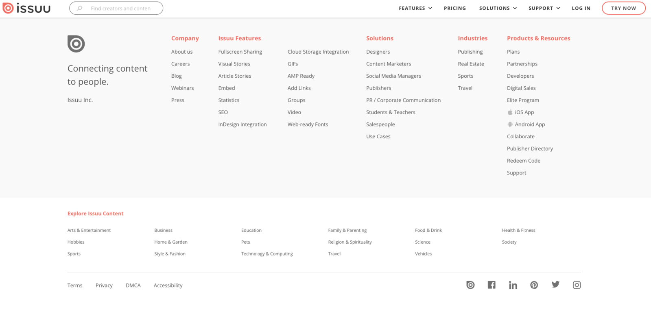
Task: Open Content Marketers link
Action: coord(389,64)
